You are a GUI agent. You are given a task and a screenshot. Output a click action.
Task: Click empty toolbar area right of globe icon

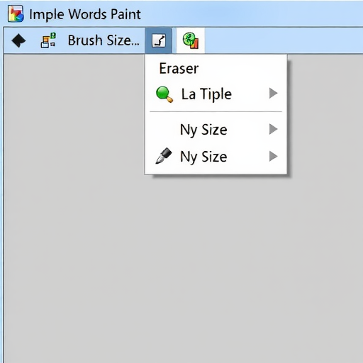tap(284, 40)
